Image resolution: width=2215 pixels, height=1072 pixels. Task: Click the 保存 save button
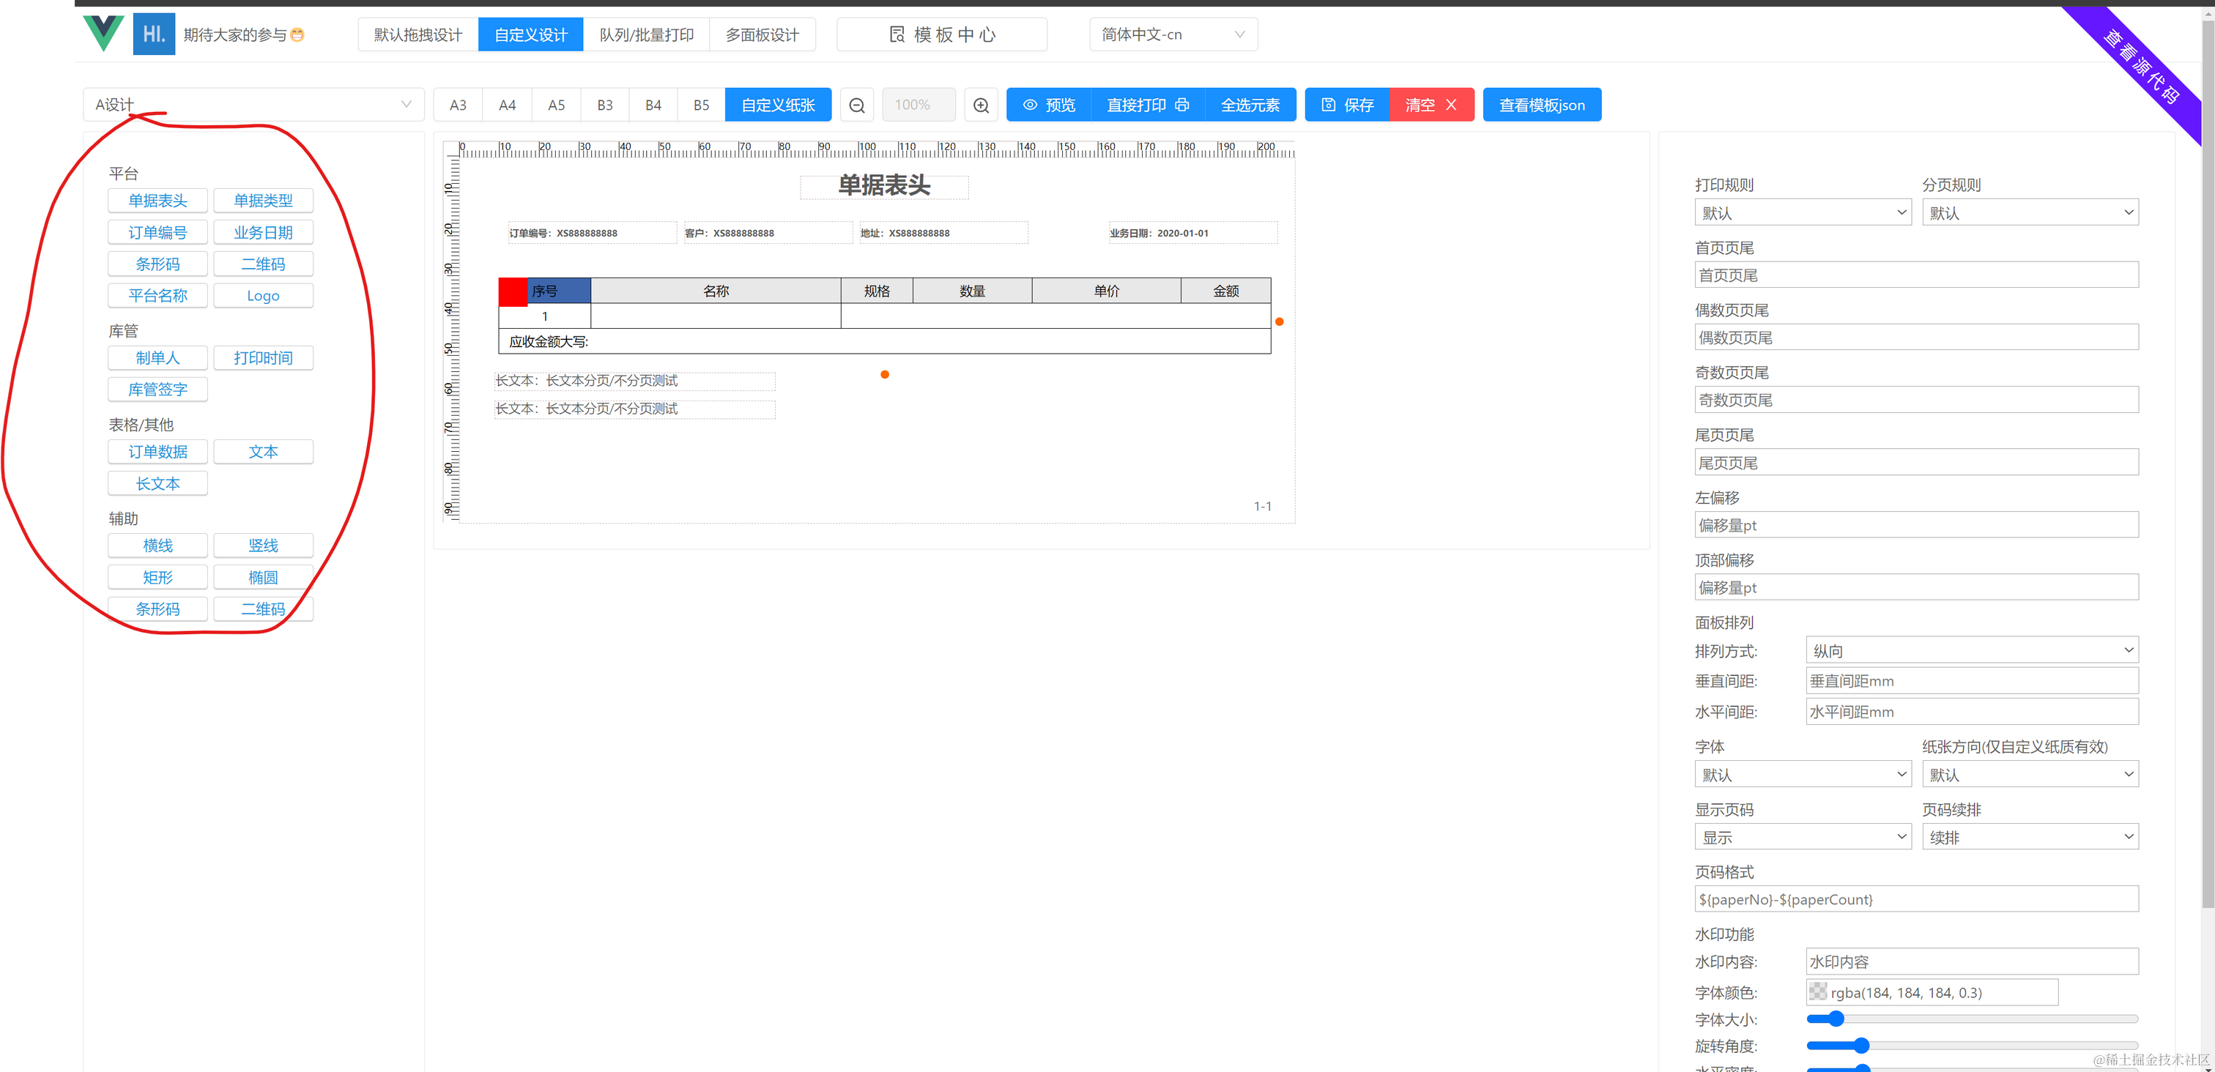coord(1346,105)
